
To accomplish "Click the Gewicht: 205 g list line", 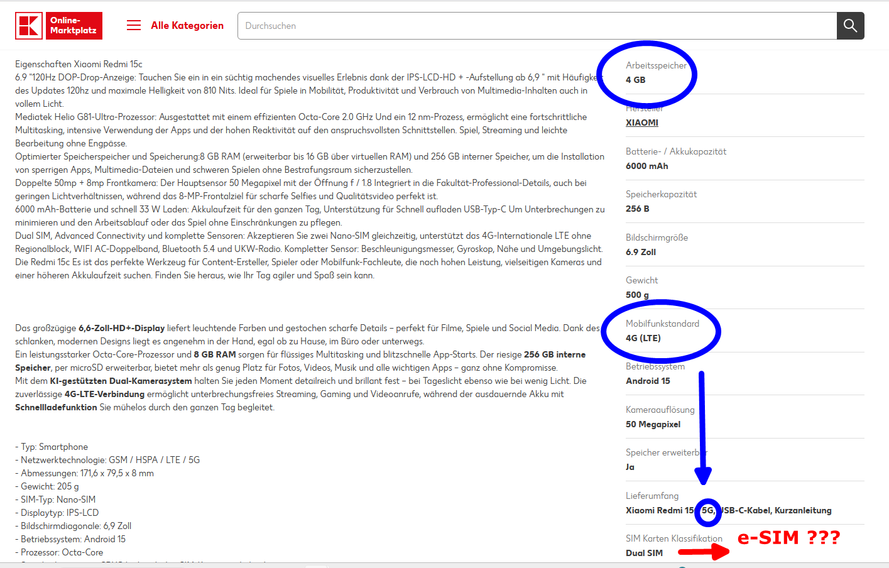I will click(x=47, y=486).
